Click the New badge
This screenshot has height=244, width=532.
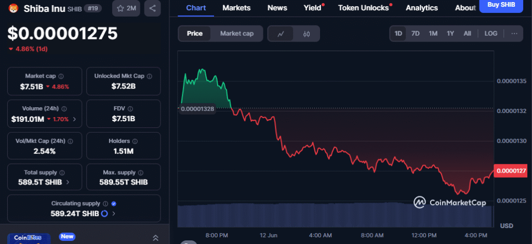pyautogui.click(x=67, y=236)
